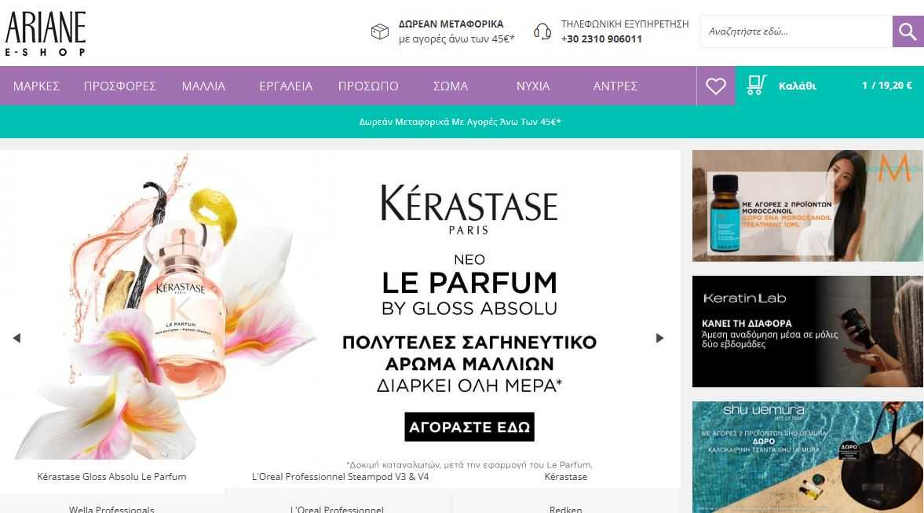This screenshot has height=513, width=924.
Task: Open the wishlist heart icon
Action: tap(715, 86)
